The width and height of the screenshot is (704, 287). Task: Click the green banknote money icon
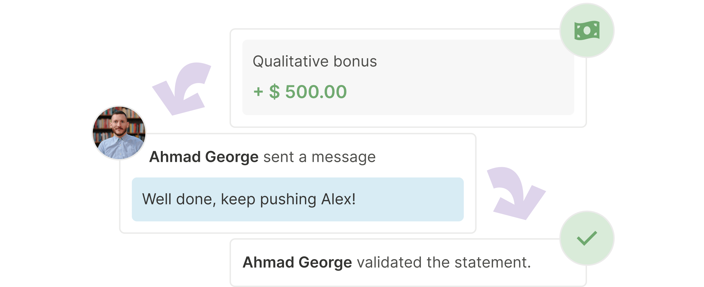(x=587, y=30)
